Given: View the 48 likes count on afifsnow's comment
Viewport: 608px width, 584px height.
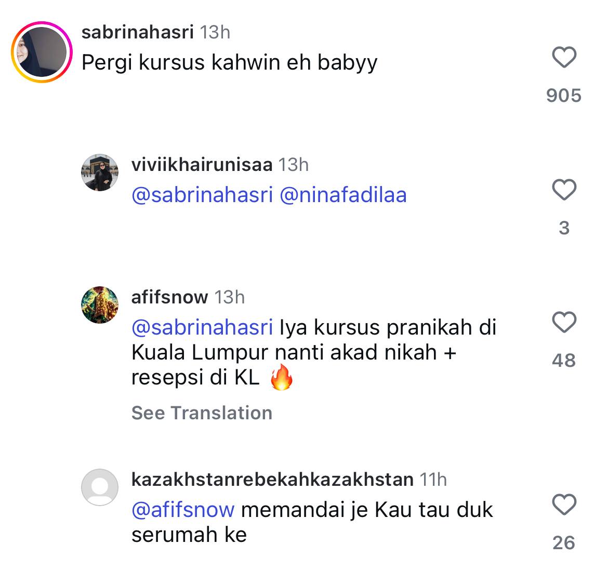Looking at the screenshot, I should click(x=564, y=360).
